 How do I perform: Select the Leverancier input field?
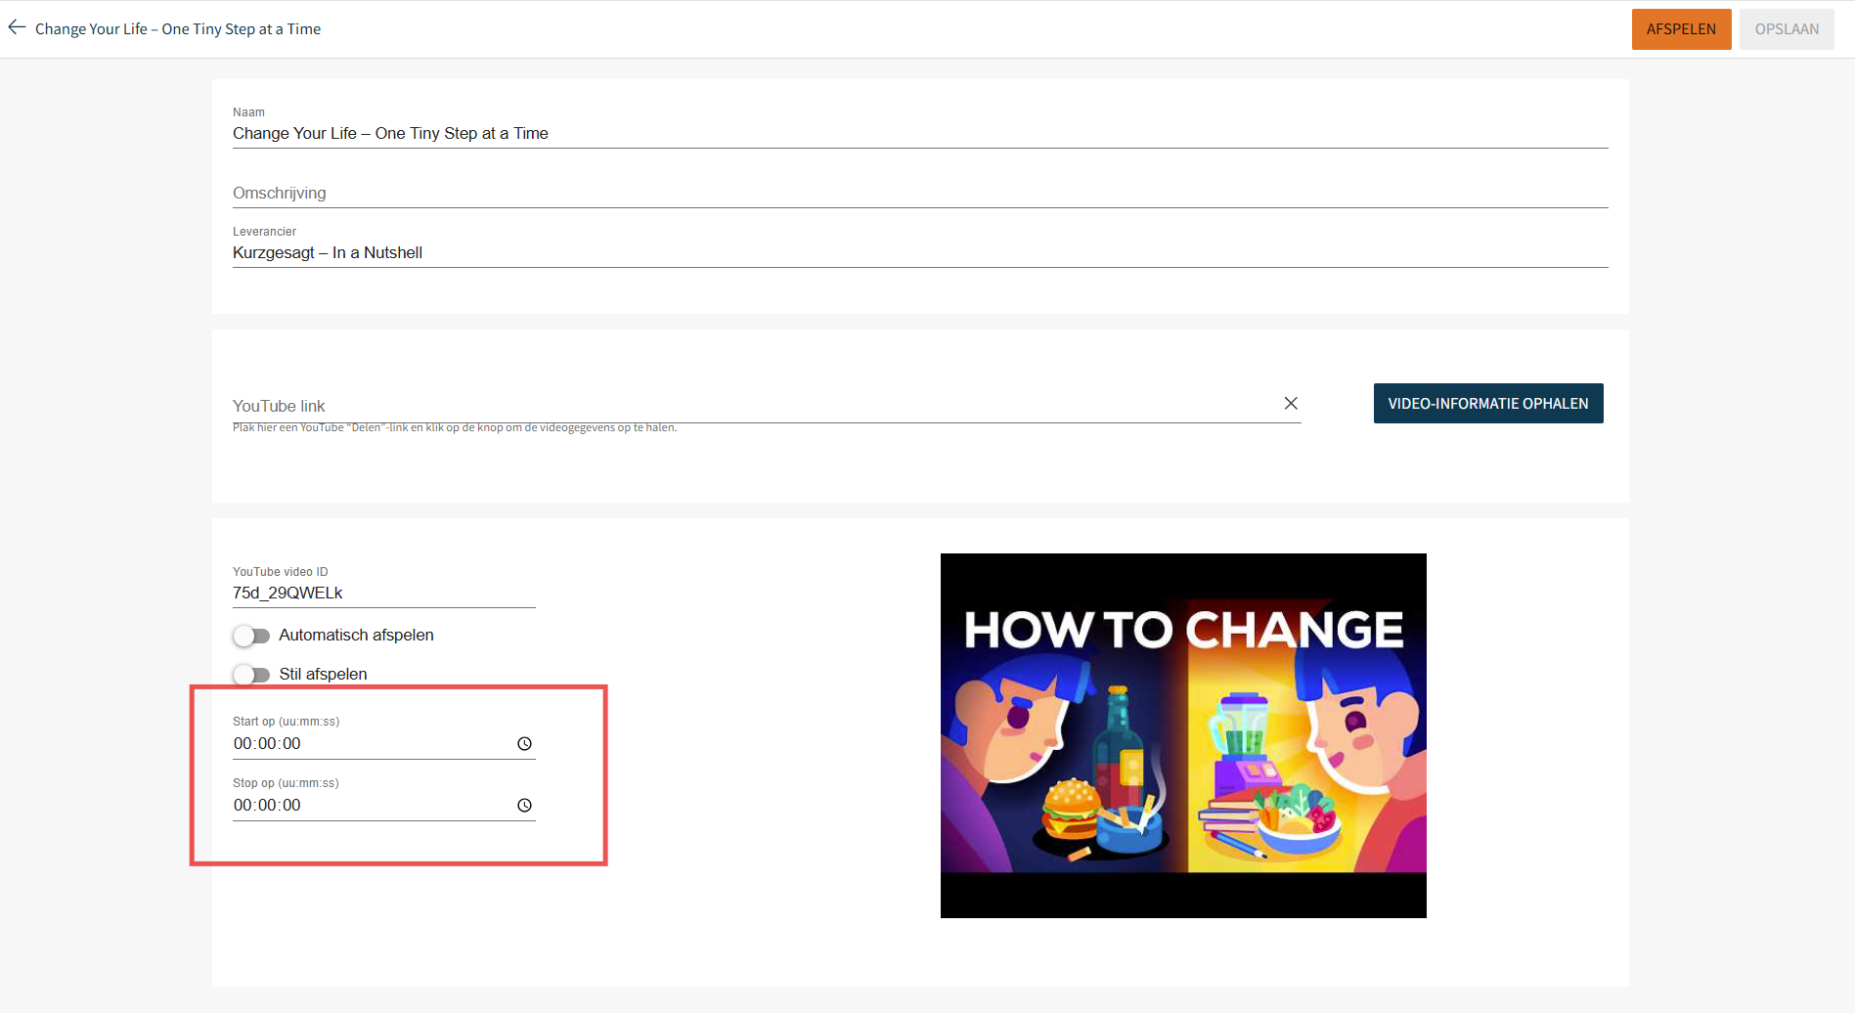click(x=919, y=253)
